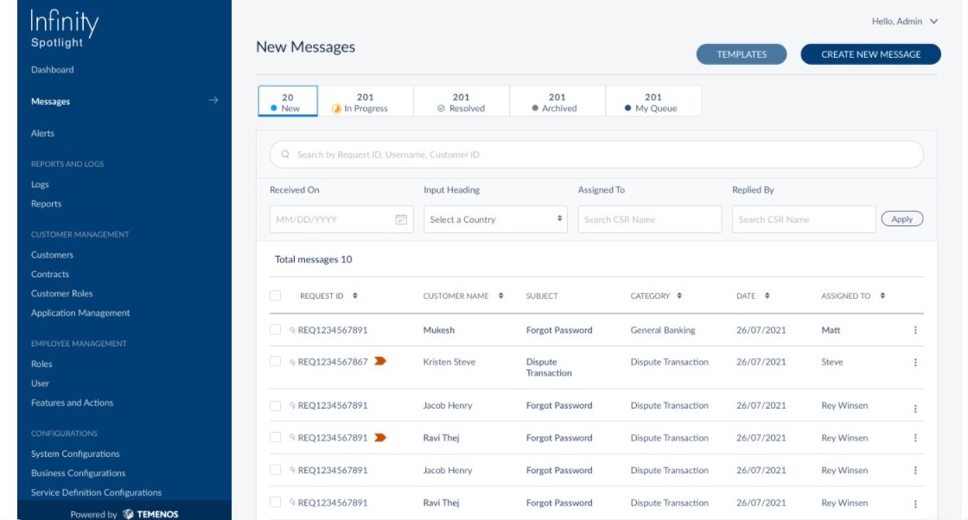968x520 pixels.
Task: Click the orange flag on REQ1234567867
Action: [379, 362]
